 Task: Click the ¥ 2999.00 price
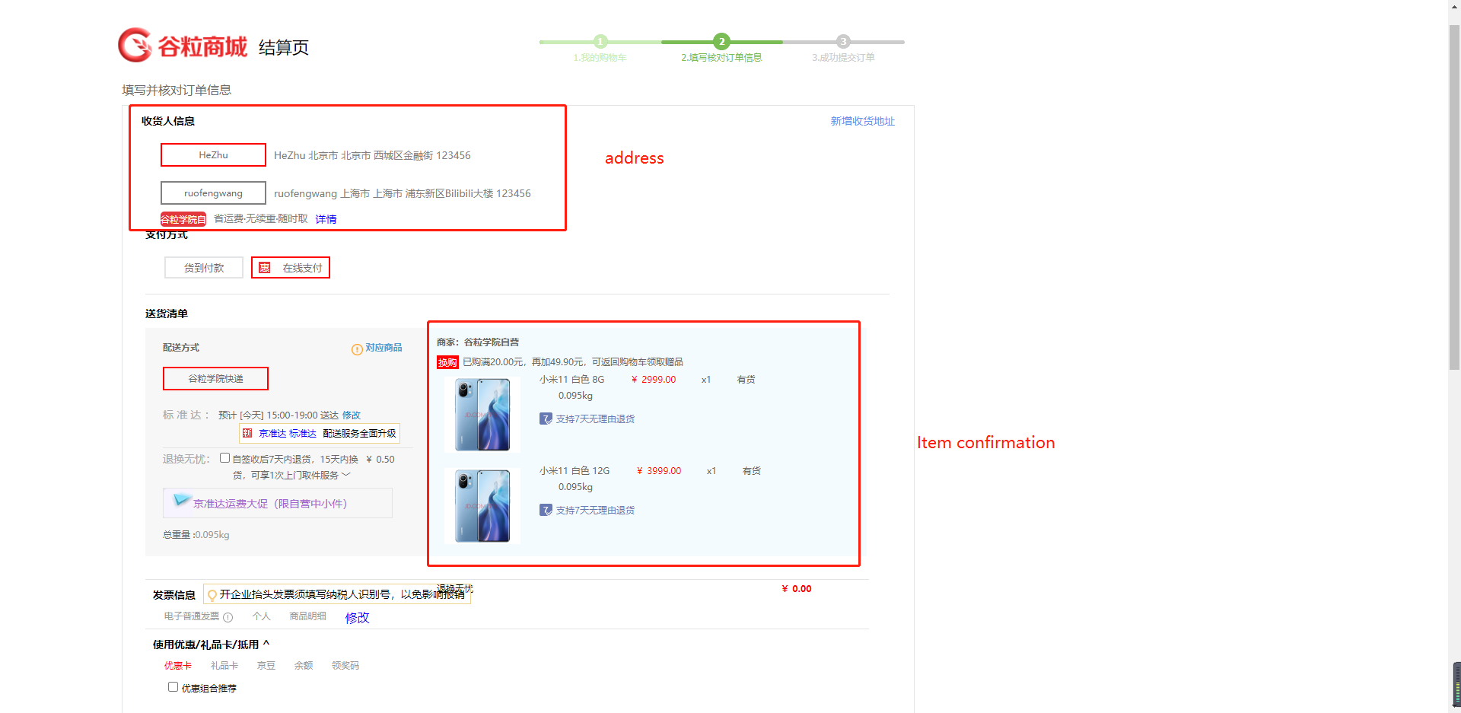coord(654,380)
